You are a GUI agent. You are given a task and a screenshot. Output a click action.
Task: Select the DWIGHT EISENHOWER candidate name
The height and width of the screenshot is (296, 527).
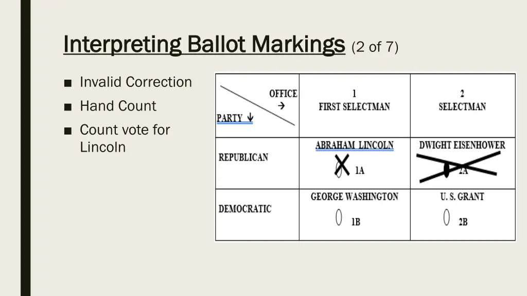[462, 145]
